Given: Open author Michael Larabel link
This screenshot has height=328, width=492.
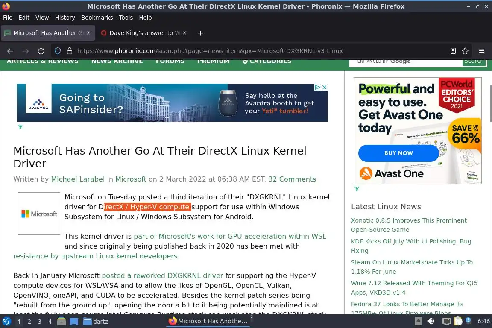Looking at the screenshot, I should 78,179.
